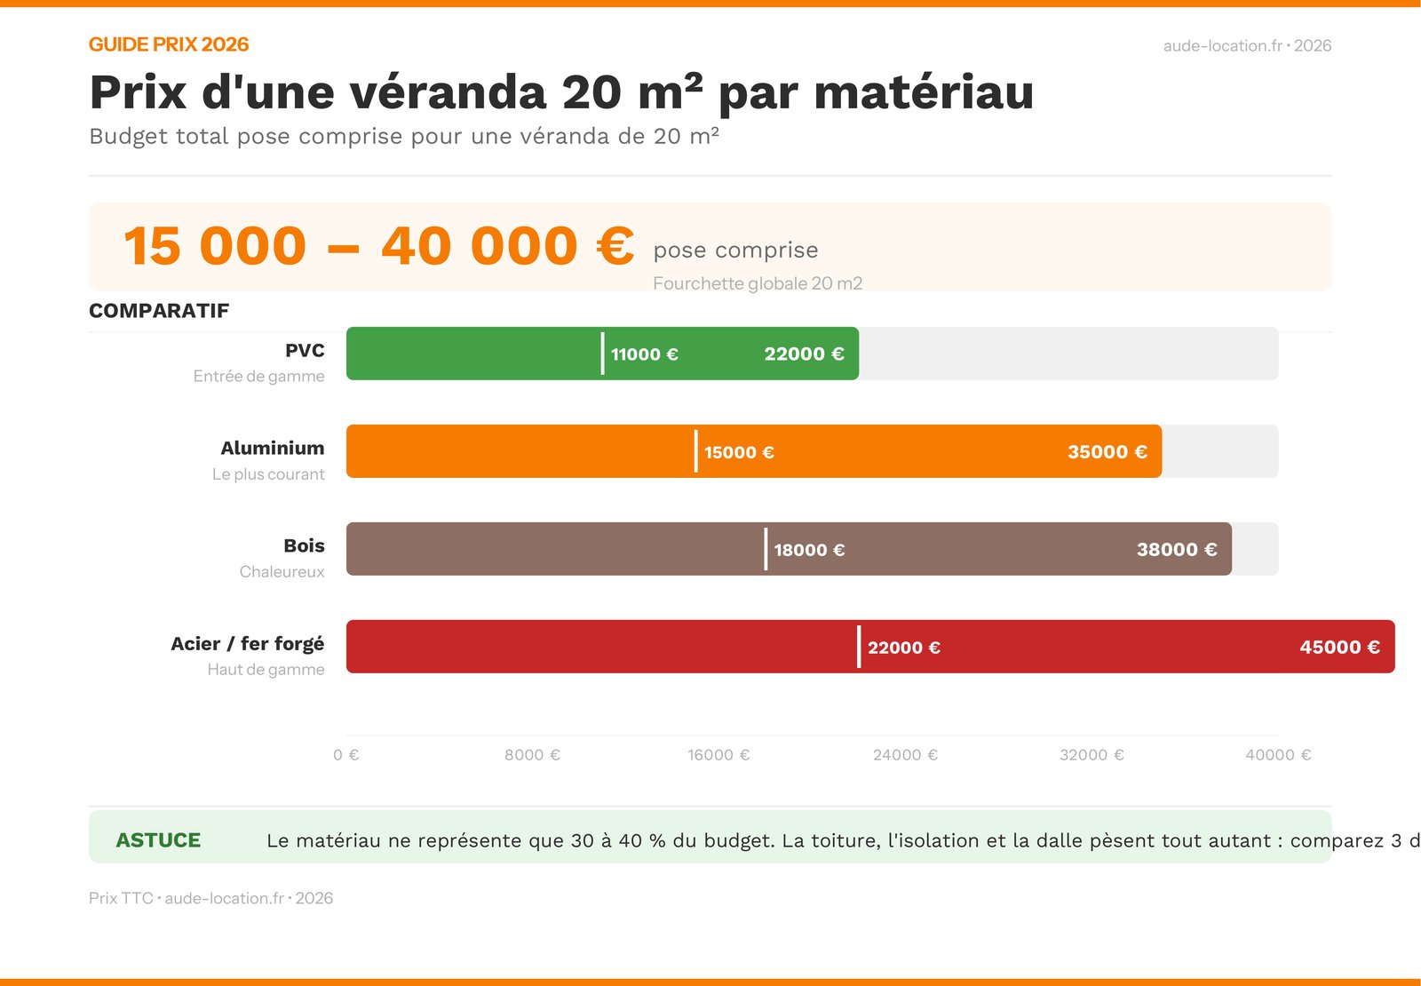Click the '40000 €' axis tick label
The height and width of the screenshot is (986, 1421).
pos(1279,755)
